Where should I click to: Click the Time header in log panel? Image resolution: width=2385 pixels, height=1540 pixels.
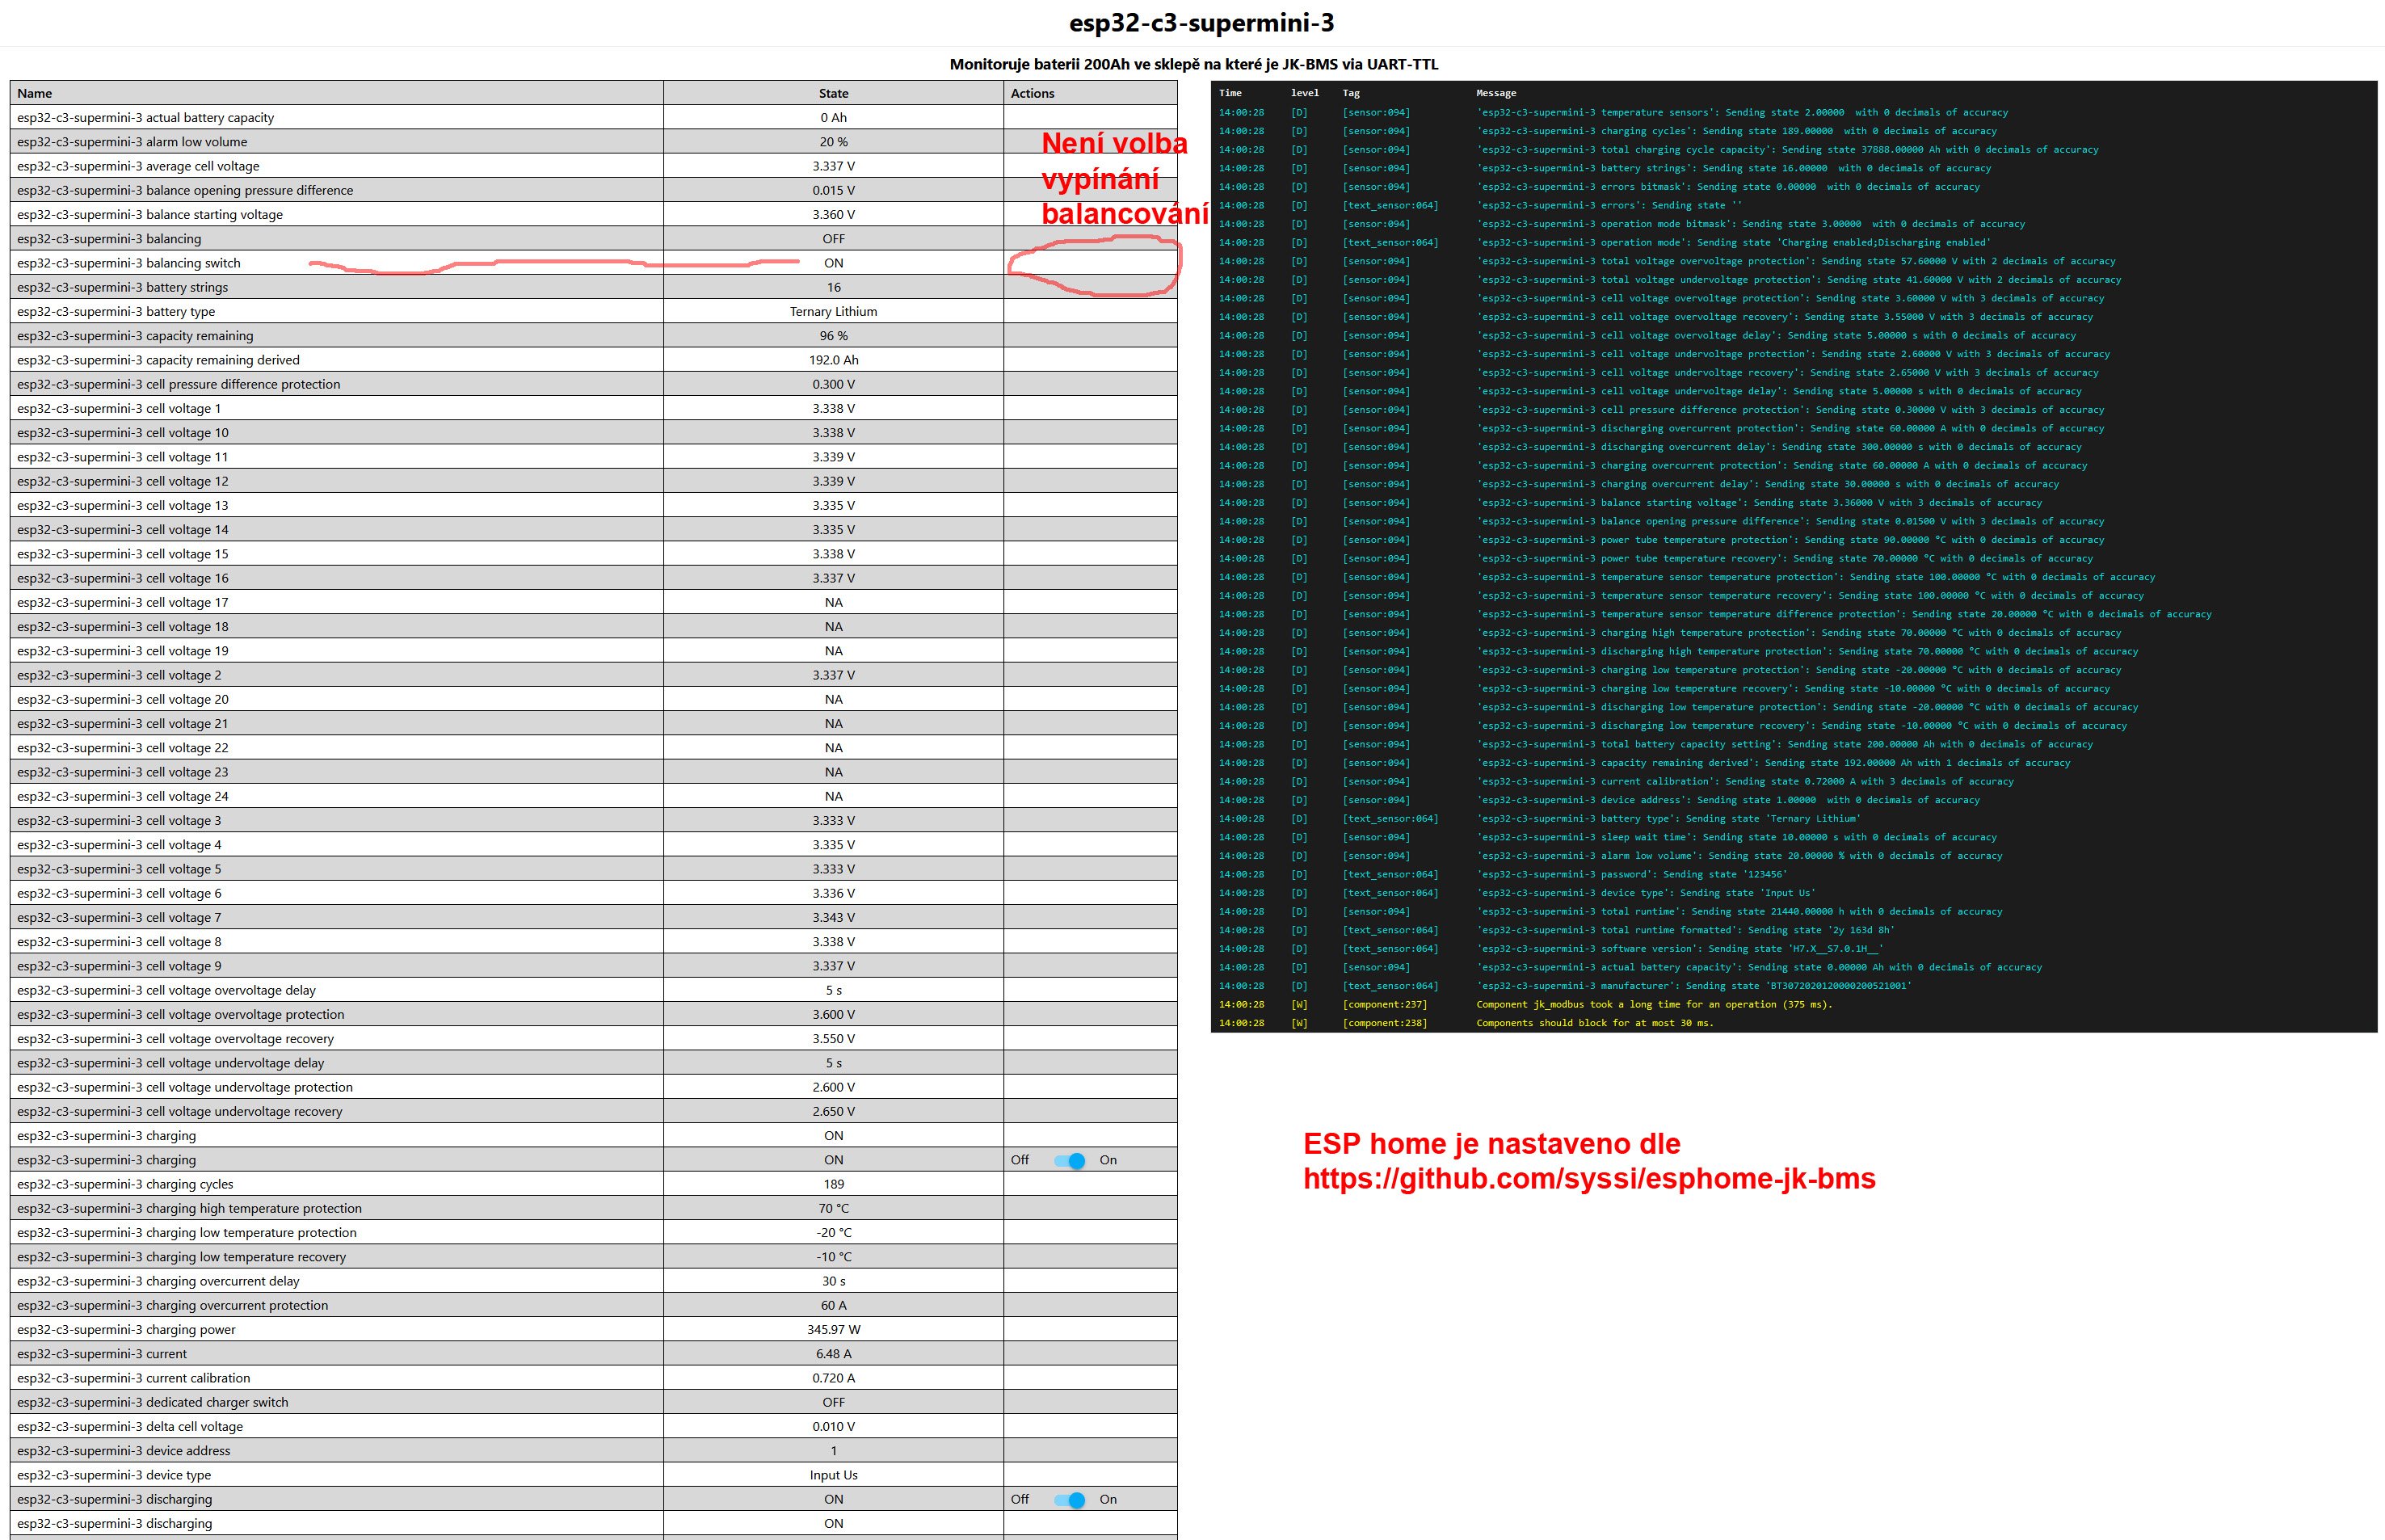(1230, 93)
